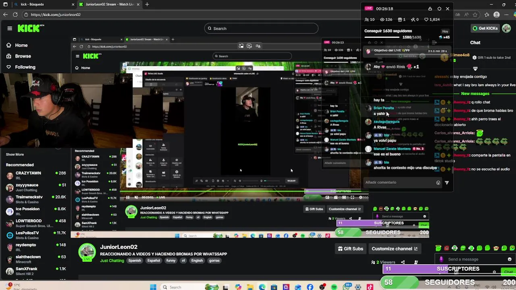
Task: Click the gorras tag on the outer page
Action: click(x=214, y=261)
